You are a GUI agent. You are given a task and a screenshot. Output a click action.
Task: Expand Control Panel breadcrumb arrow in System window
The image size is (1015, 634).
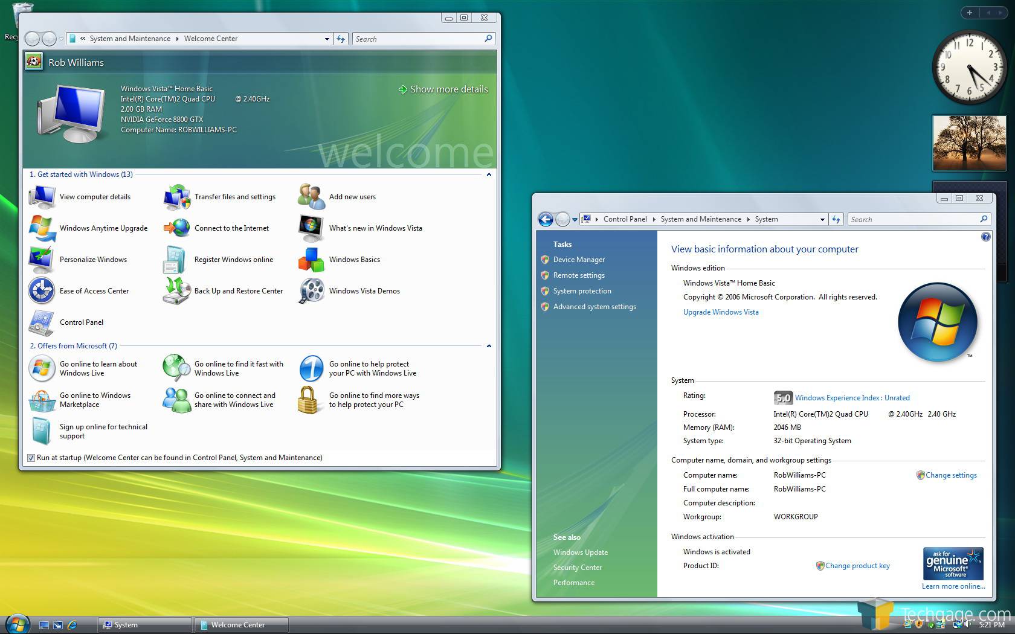coord(654,219)
